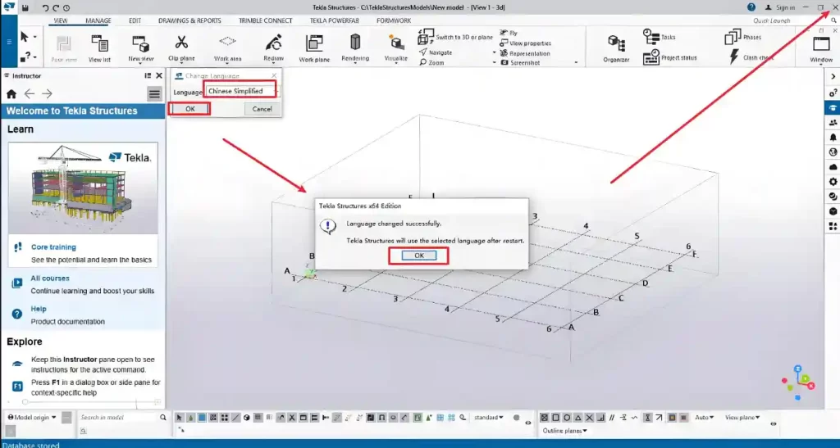Open the Instructor pane hamburger menu
The width and height of the screenshot is (840, 448).
[154, 93]
